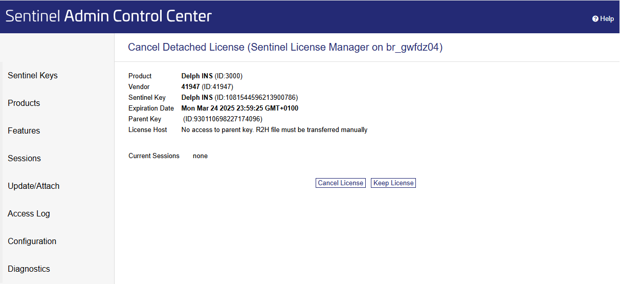Navigate to Update/Attach
The image size is (620, 284).
tap(34, 186)
